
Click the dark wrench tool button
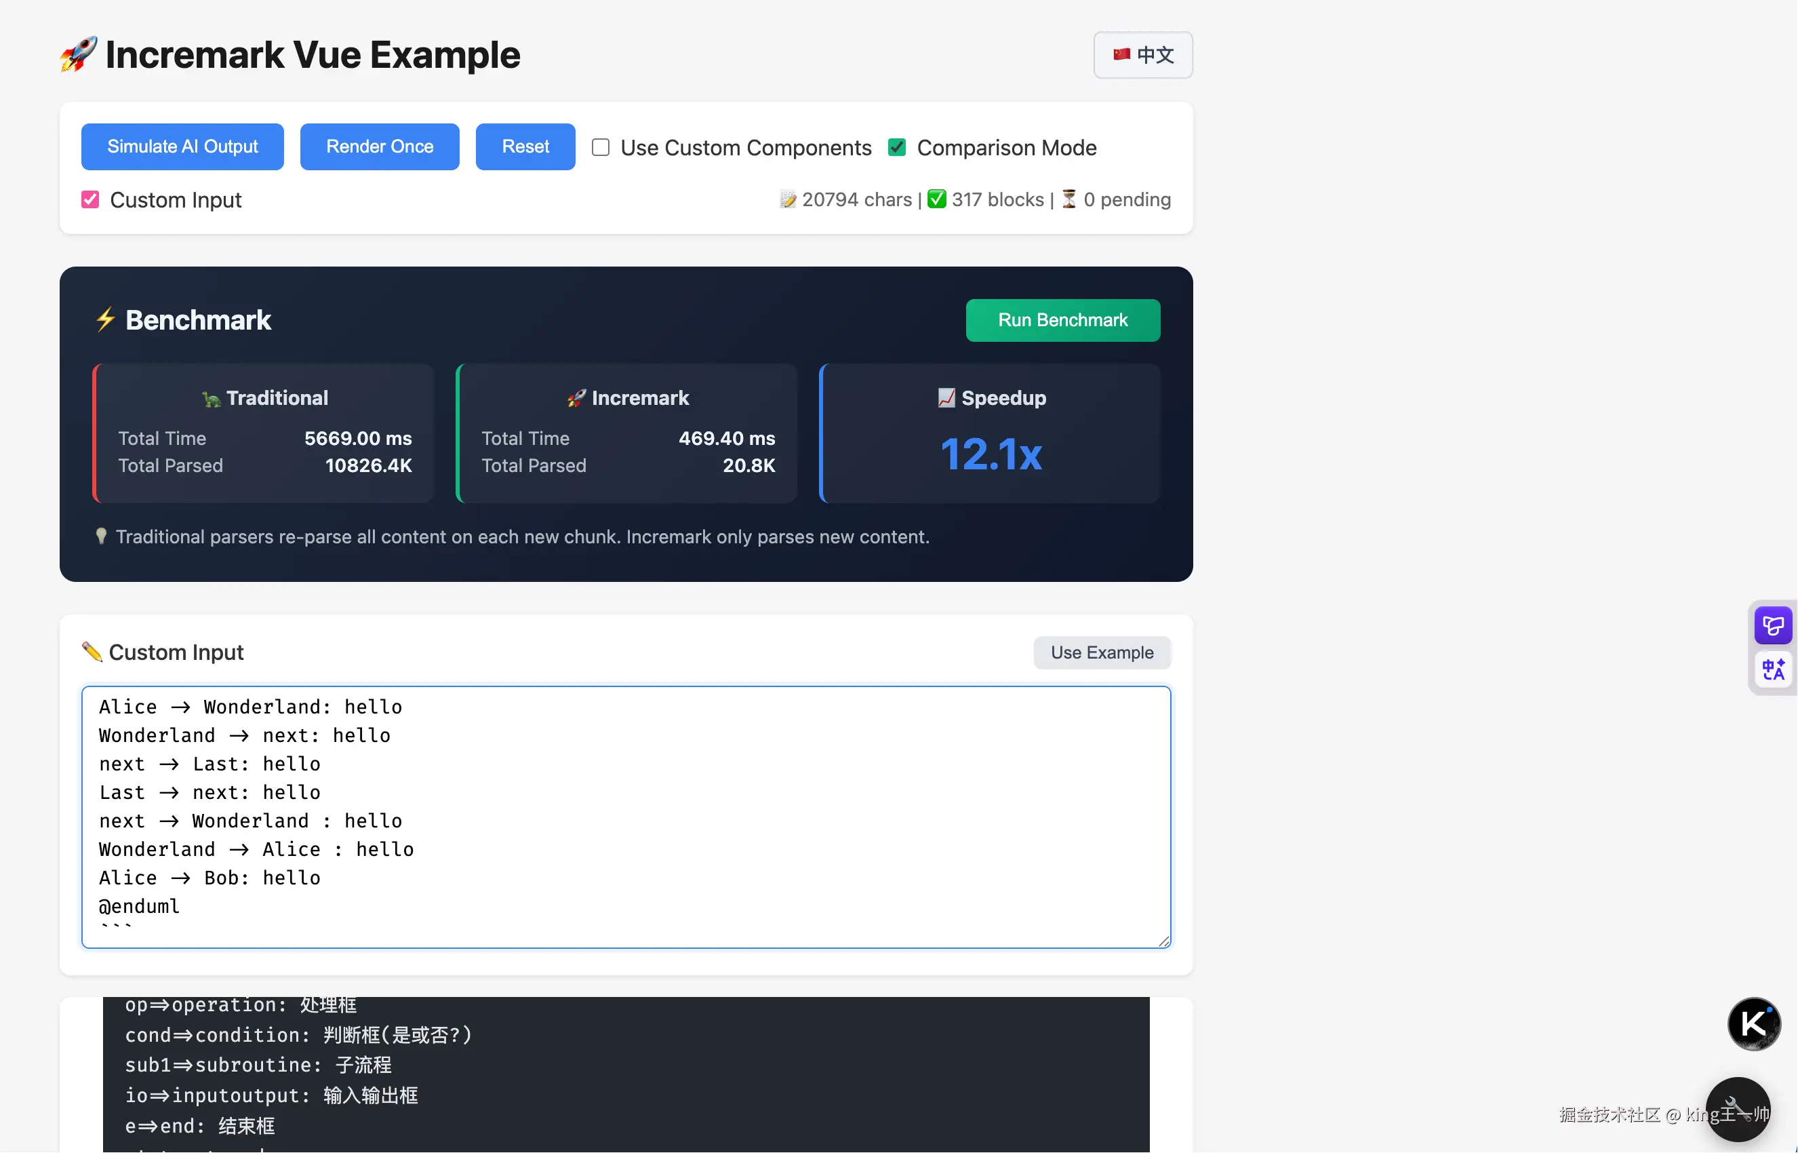click(1738, 1109)
